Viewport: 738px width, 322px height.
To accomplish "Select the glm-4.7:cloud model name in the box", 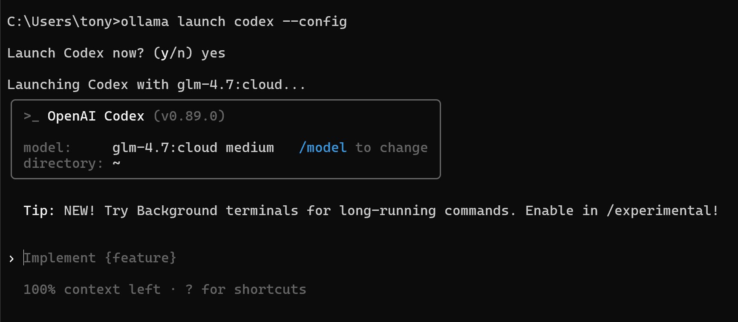I will pos(164,148).
